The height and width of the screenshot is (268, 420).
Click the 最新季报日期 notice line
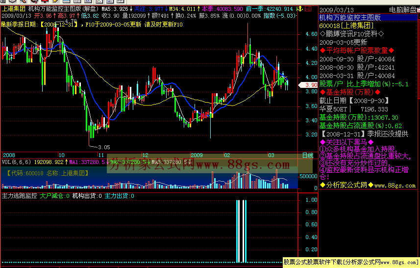point(92,25)
